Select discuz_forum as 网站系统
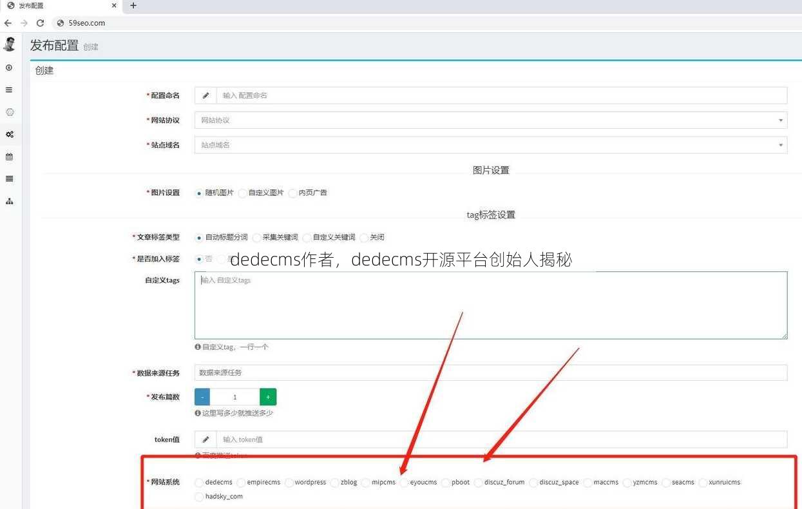This screenshot has width=802, height=509. point(478,483)
